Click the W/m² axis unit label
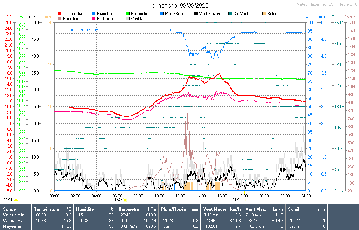 (x=350, y=17)
